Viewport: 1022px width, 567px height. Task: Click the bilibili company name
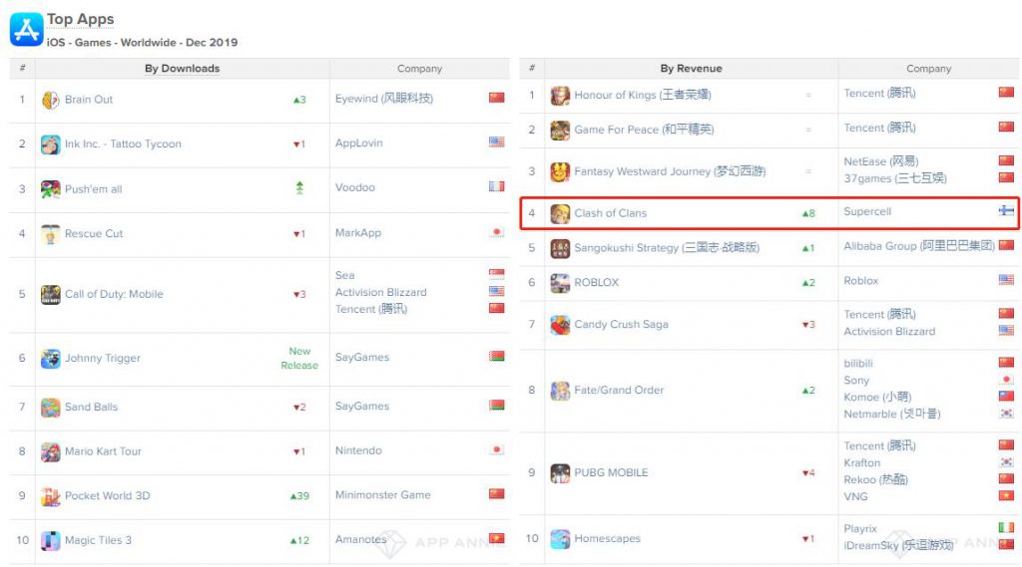pos(858,364)
